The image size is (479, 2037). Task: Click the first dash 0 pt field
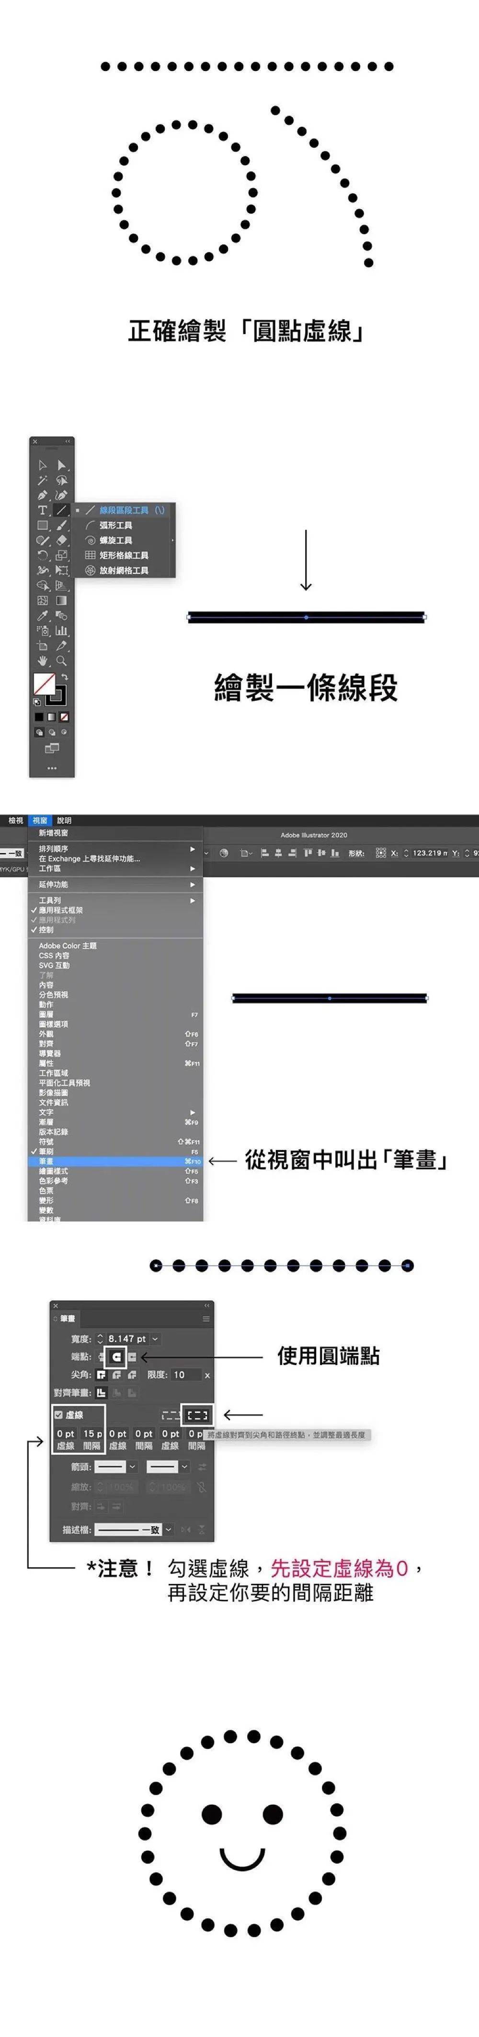65,1434
